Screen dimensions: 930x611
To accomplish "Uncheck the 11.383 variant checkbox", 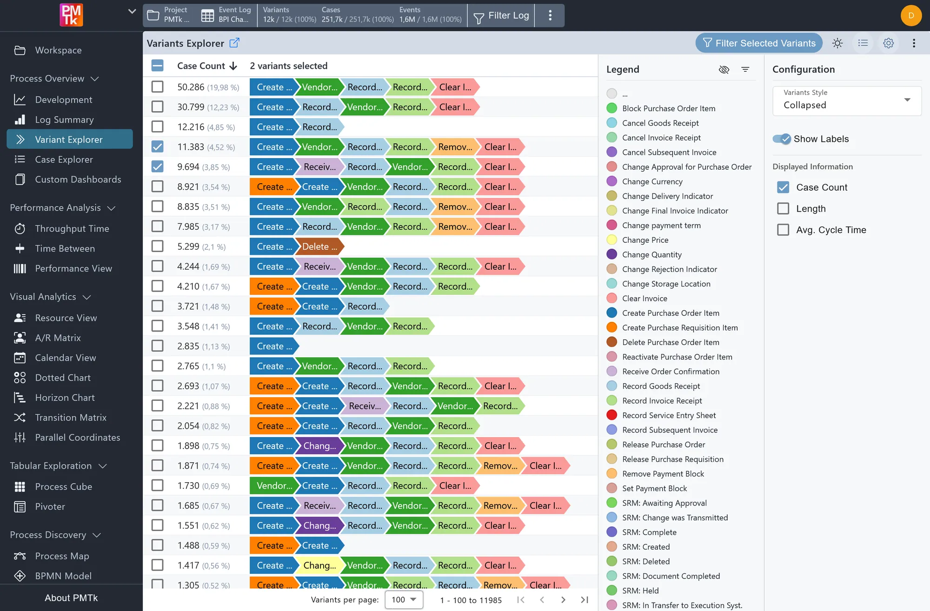I will 158,147.
